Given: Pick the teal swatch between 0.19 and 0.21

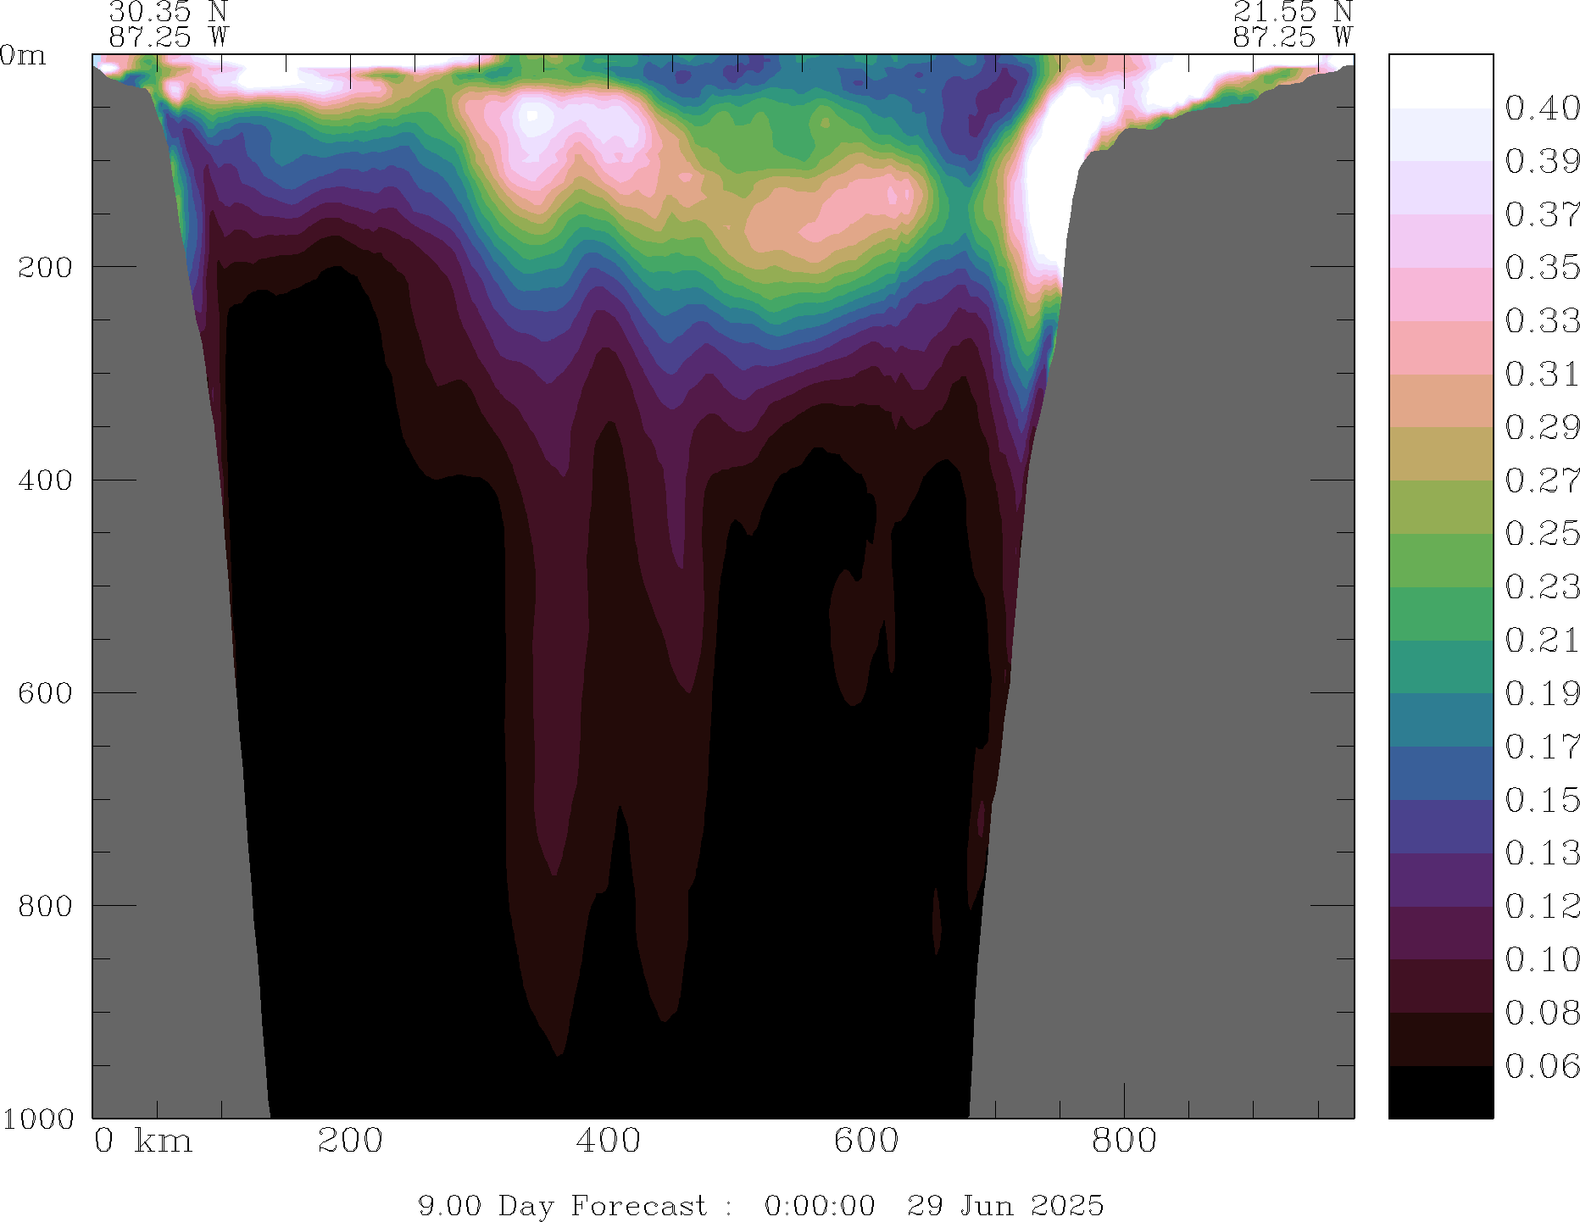Looking at the screenshot, I should tap(1440, 667).
